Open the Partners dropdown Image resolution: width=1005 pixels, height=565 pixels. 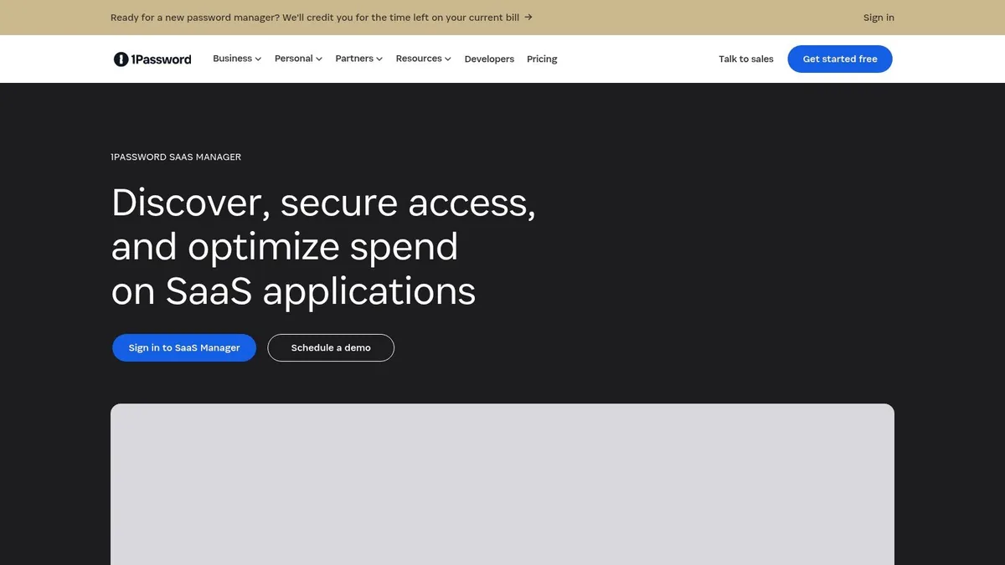(x=358, y=59)
